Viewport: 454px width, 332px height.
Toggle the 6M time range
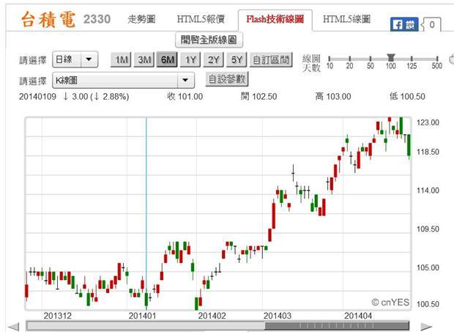click(x=167, y=59)
